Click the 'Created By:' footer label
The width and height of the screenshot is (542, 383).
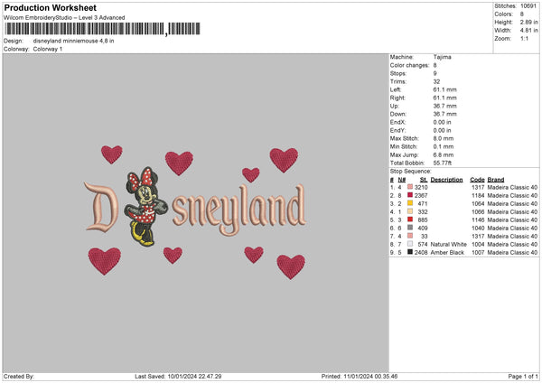pos(19,377)
